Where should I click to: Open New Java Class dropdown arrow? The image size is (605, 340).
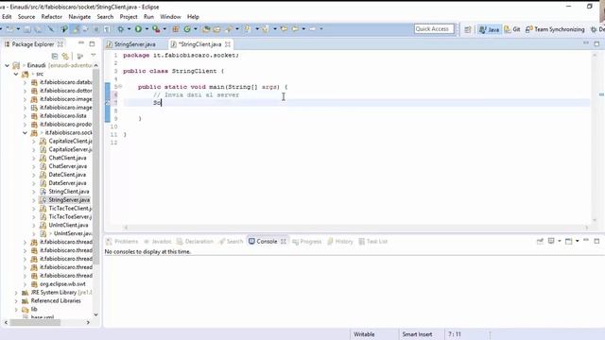pyautogui.click(x=196, y=29)
